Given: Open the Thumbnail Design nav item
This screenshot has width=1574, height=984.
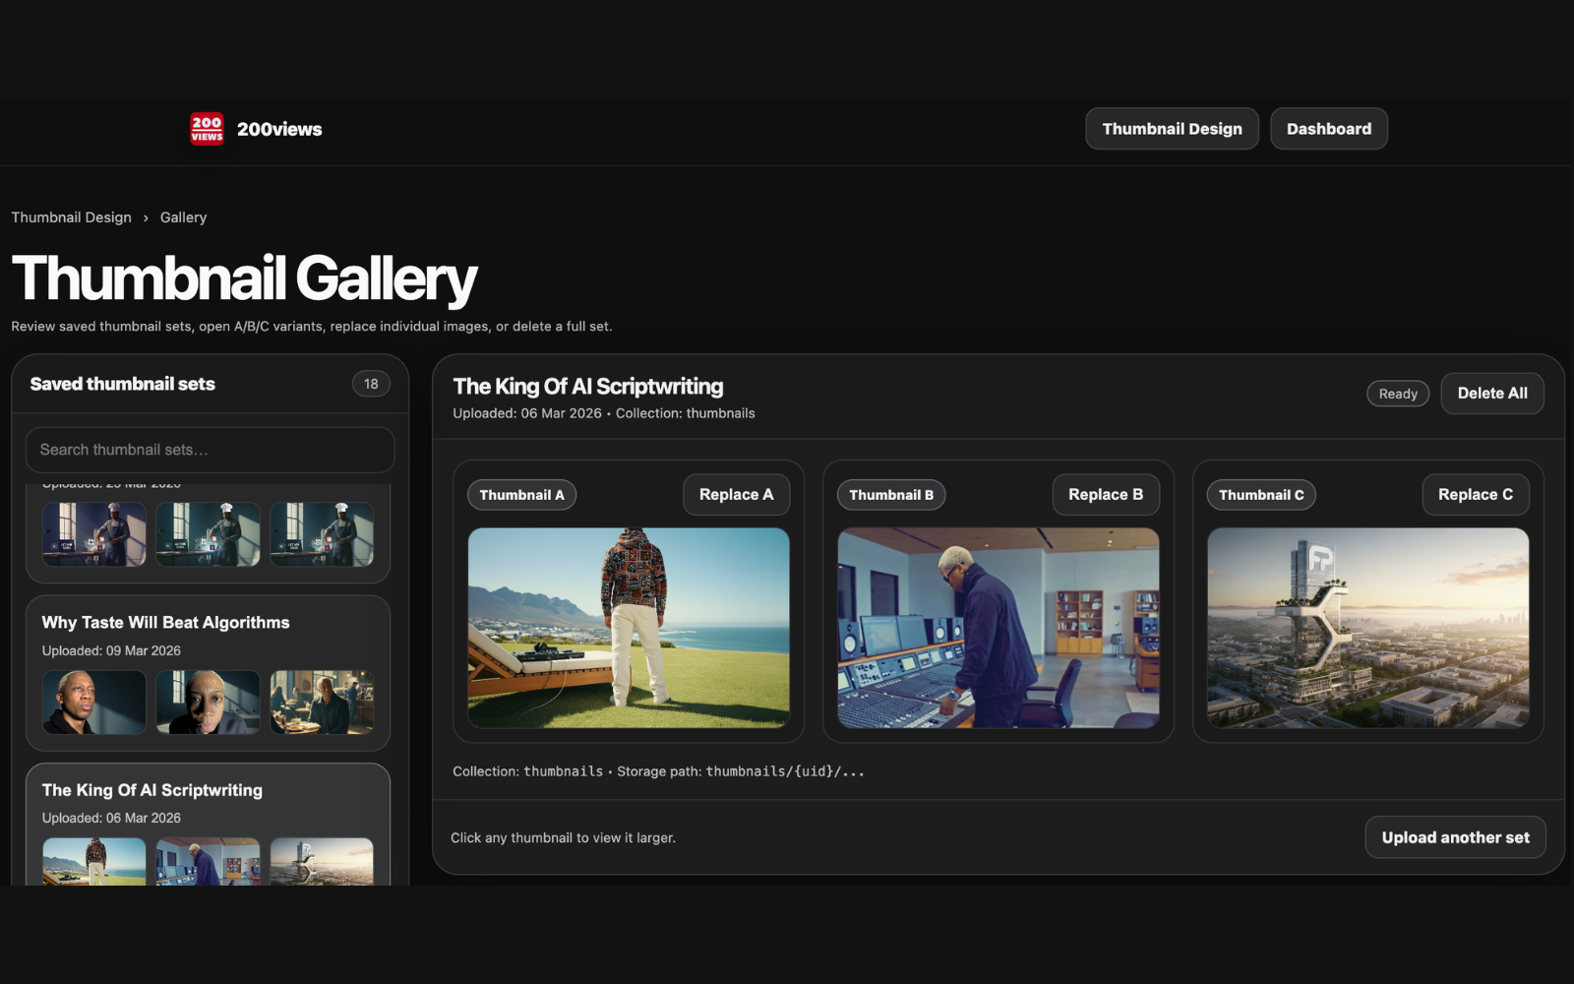Looking at the screenshot, I should 1172,128.
